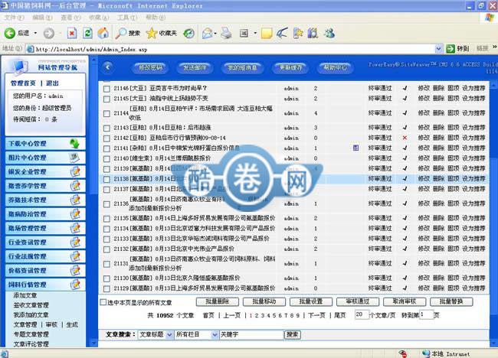Viewport: 498px width, 358px height.
Task: Click the 批量删除 button
Action: click(218, 301)
